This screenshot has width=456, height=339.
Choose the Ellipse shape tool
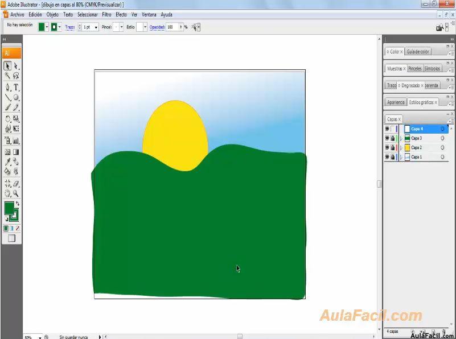(x=16, y=97)
